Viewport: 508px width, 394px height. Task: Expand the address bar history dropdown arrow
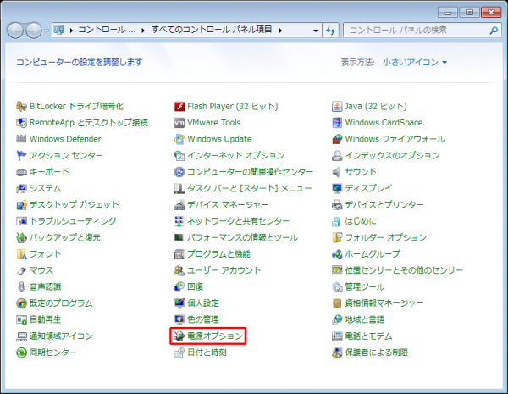tap(315, 31)
